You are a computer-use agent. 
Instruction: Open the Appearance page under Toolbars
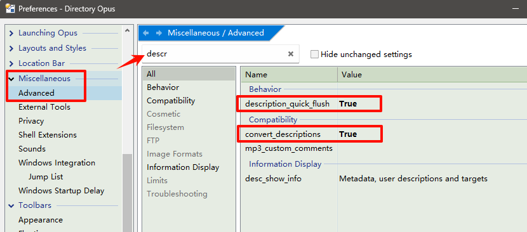[41, 220]
